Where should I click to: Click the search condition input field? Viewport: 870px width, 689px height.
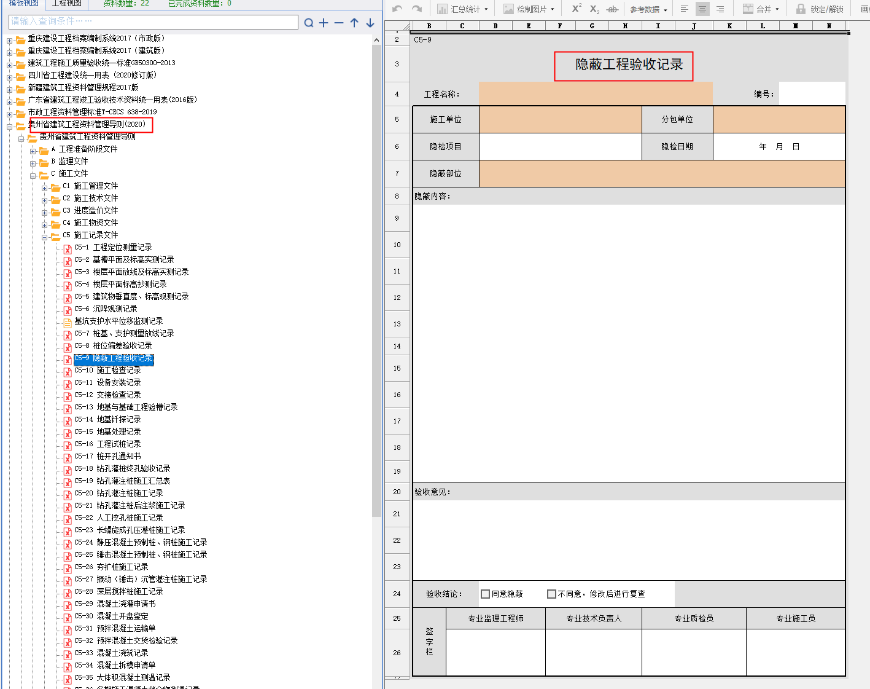153,22
